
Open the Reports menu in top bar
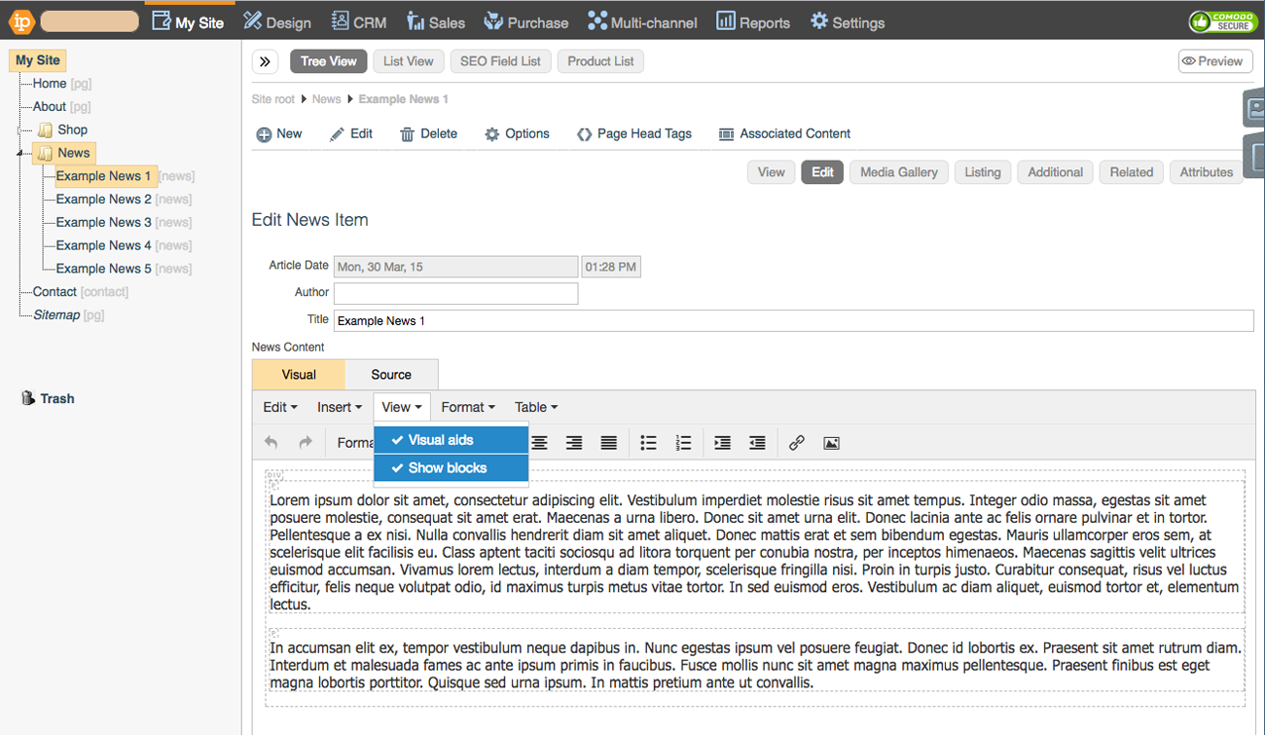753,22
